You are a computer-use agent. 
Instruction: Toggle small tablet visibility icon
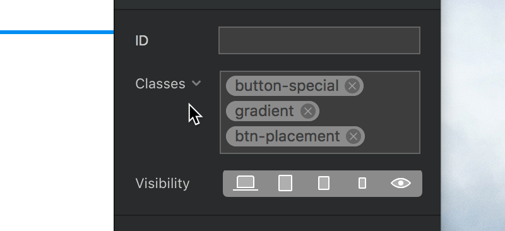click(324, 183)
